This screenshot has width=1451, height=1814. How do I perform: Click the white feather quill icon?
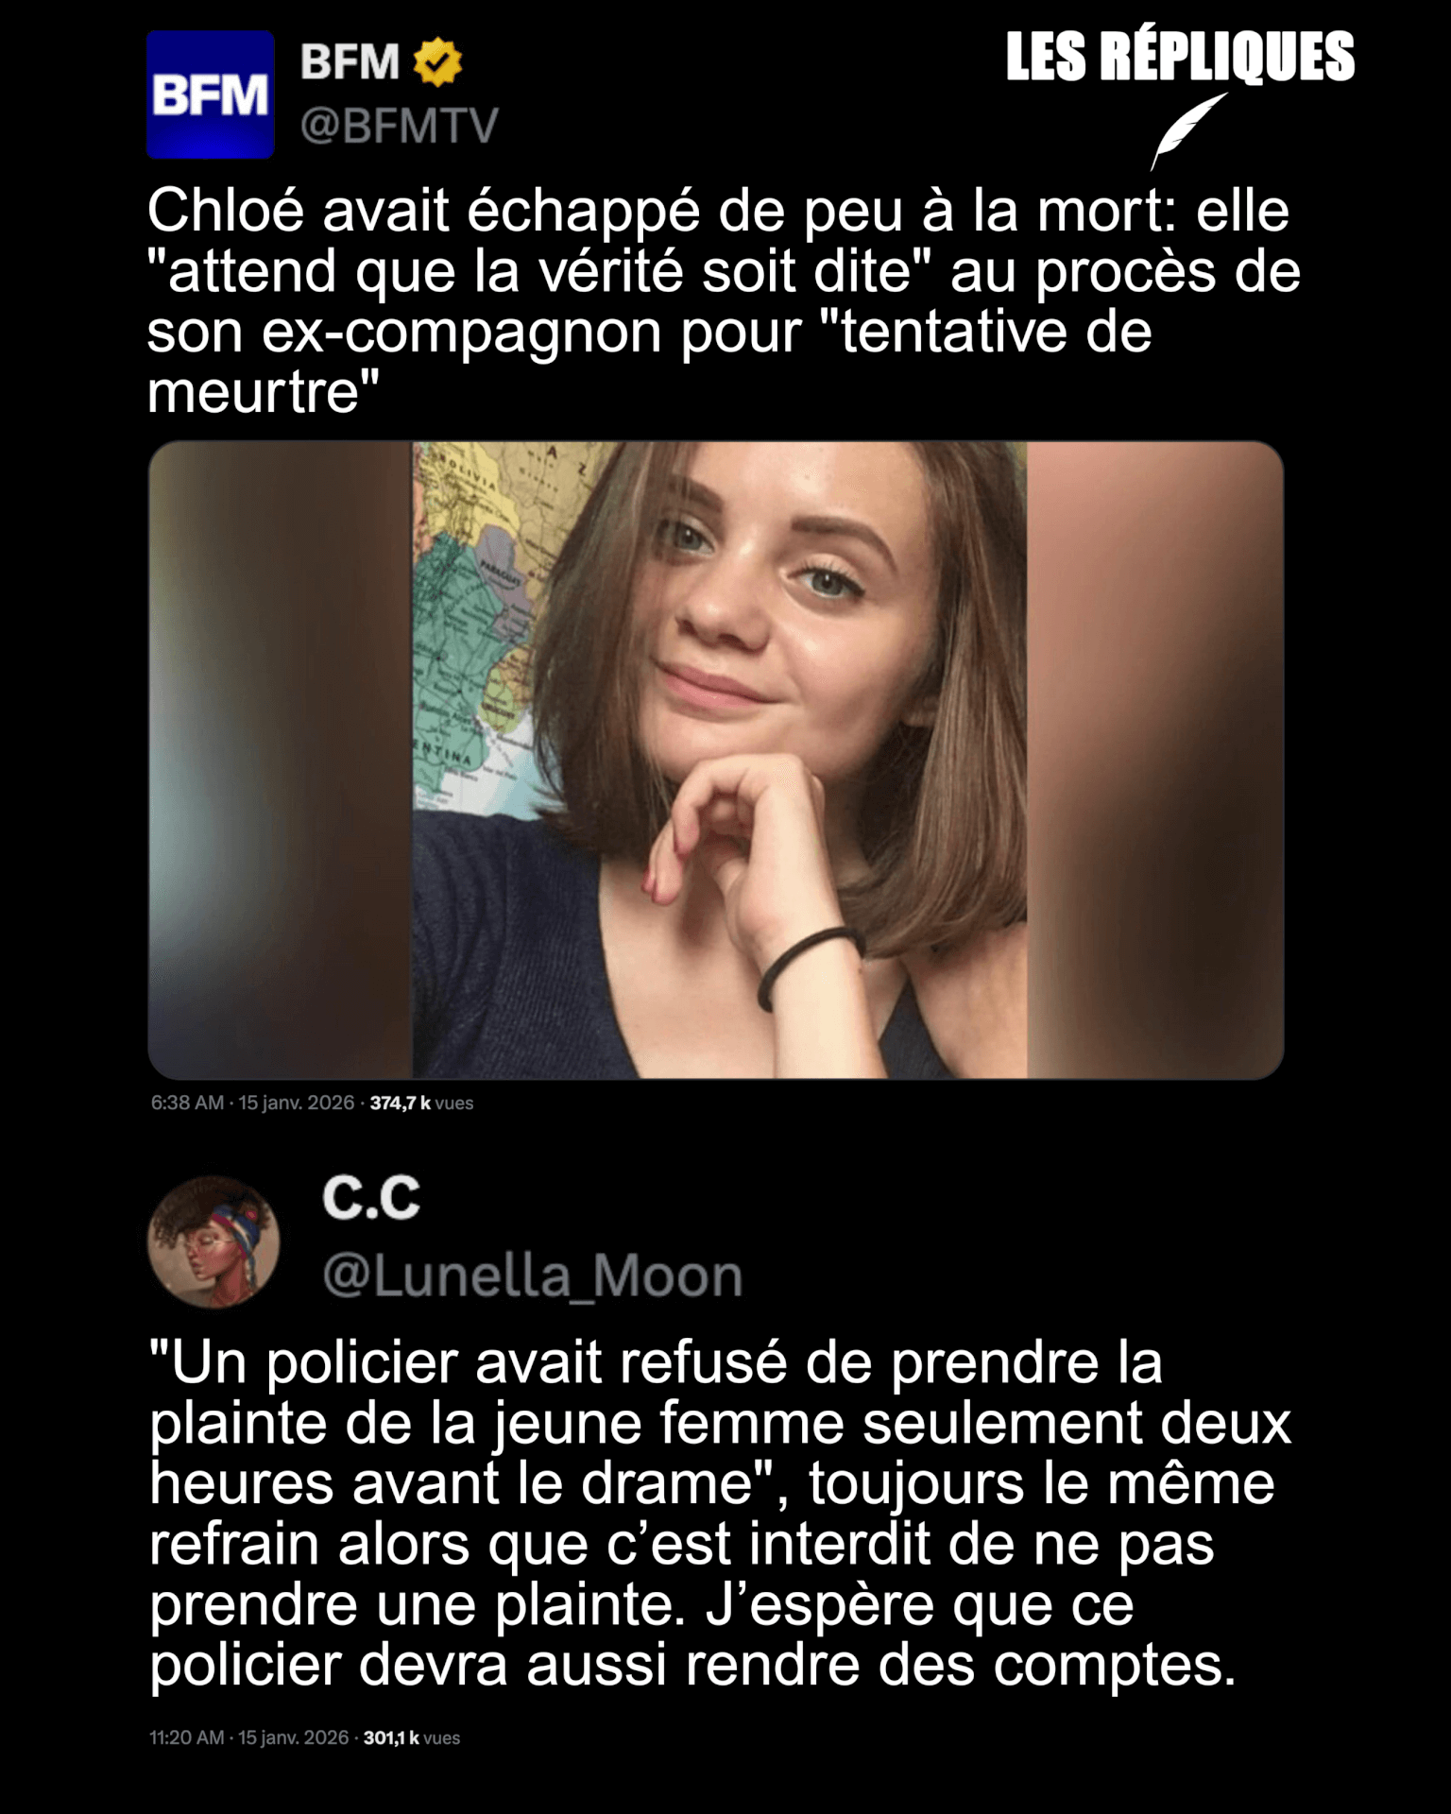[x=1188, y=131]
